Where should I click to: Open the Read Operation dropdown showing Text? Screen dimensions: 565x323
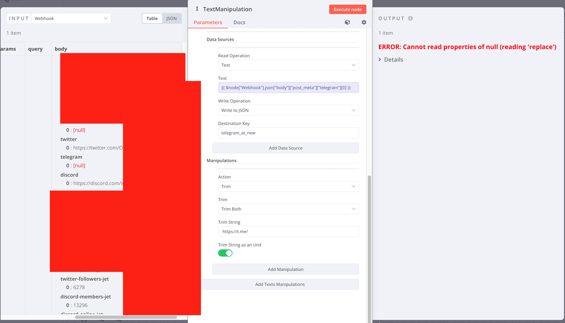click(x=288, y=65)
